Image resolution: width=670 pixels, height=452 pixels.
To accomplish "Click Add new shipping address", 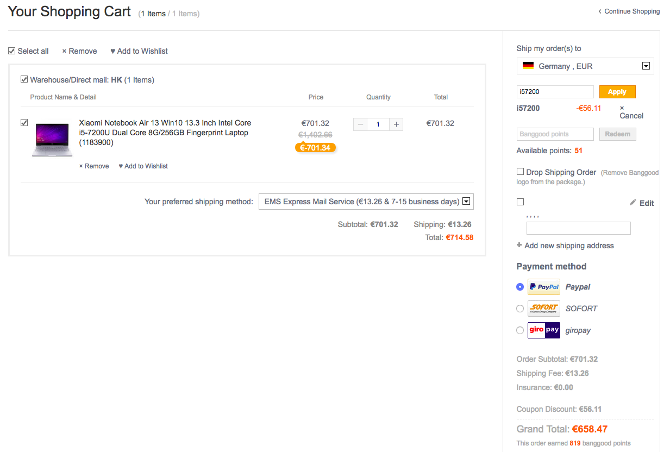I will coord(565,246).
